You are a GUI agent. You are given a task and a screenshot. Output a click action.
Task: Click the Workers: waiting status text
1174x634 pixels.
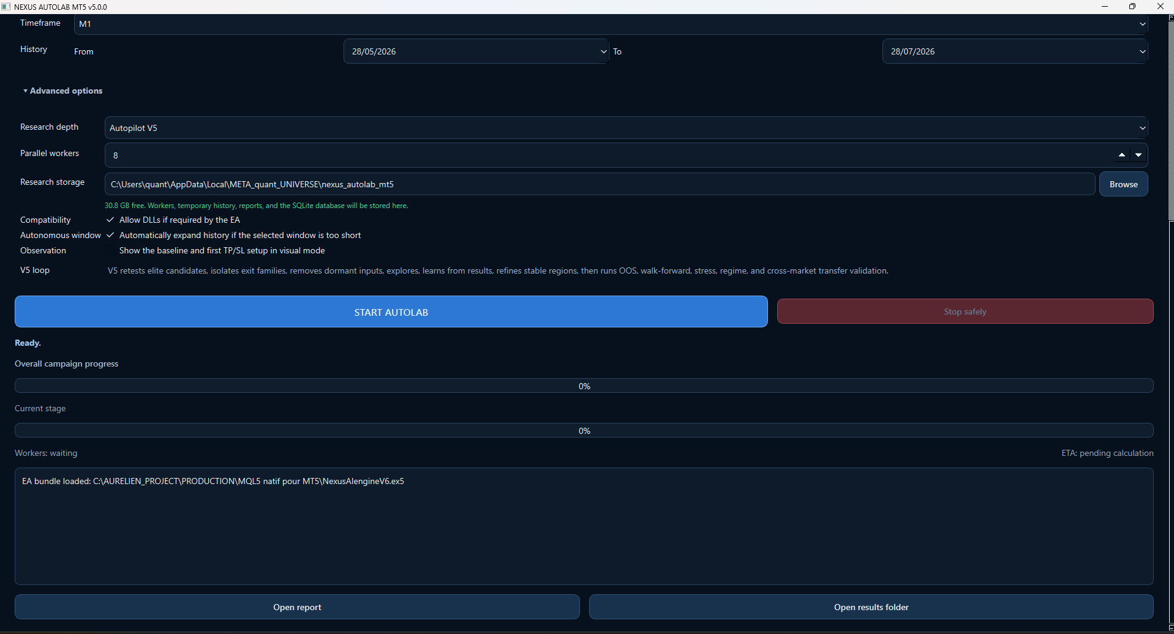[46, 453]
